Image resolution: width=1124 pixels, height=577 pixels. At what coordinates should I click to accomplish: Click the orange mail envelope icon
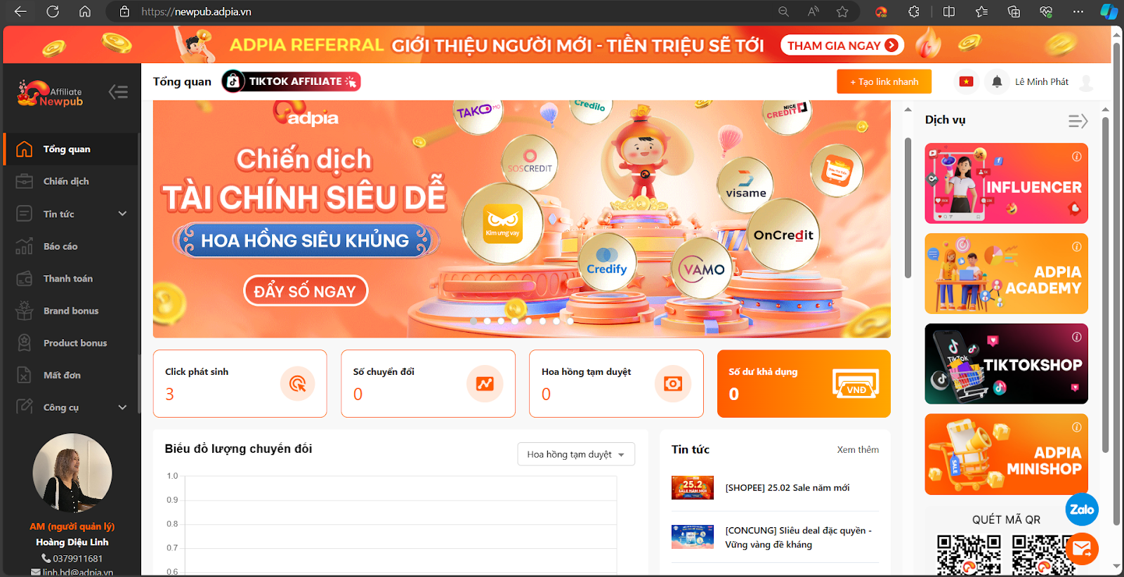tap(1082, 549)
